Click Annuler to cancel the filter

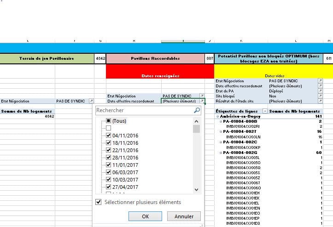(184, 216)
